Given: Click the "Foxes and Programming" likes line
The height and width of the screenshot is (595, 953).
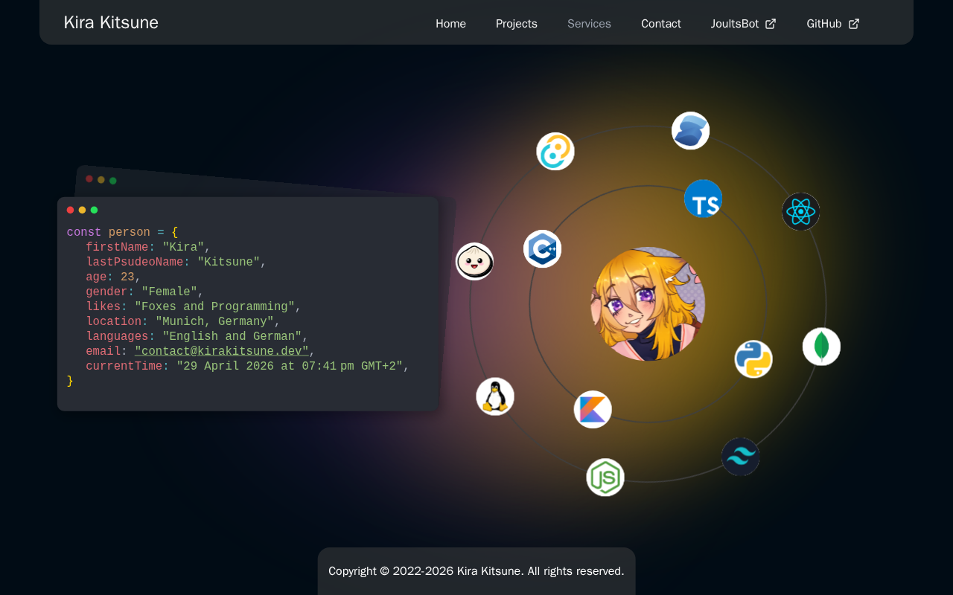Looking at the screenshot, I should pyautogui.click(x=194, y=306).
